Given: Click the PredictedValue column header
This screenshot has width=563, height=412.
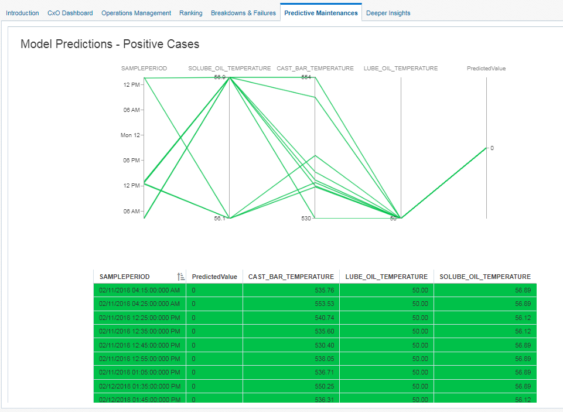Looking at the screenshot, I should coord(214,276).
